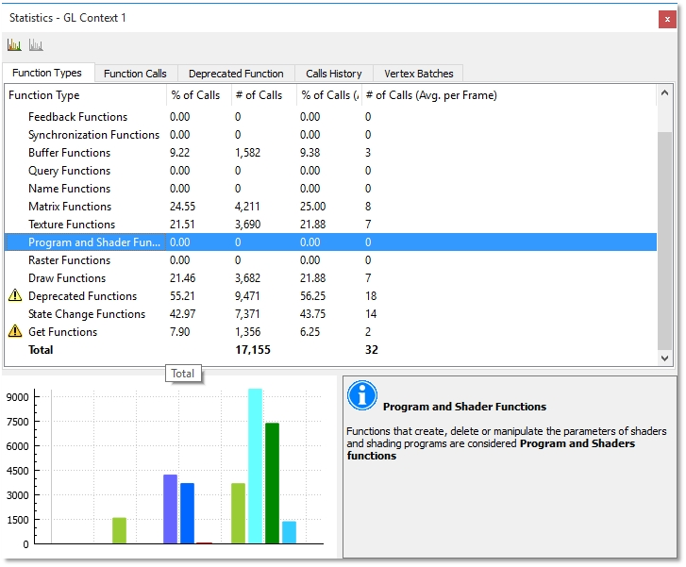Image resolution: width=686 pixels, height=567 pixels.
Task: Open the Calls History tab
Action: [333, 74]
